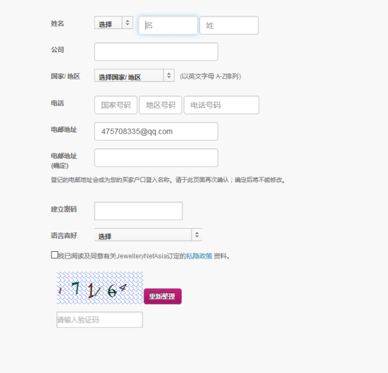Expand the 语言喜好 language preference dropdown
388x373 pixels.
pyautogui.click(x=148, y=235)
